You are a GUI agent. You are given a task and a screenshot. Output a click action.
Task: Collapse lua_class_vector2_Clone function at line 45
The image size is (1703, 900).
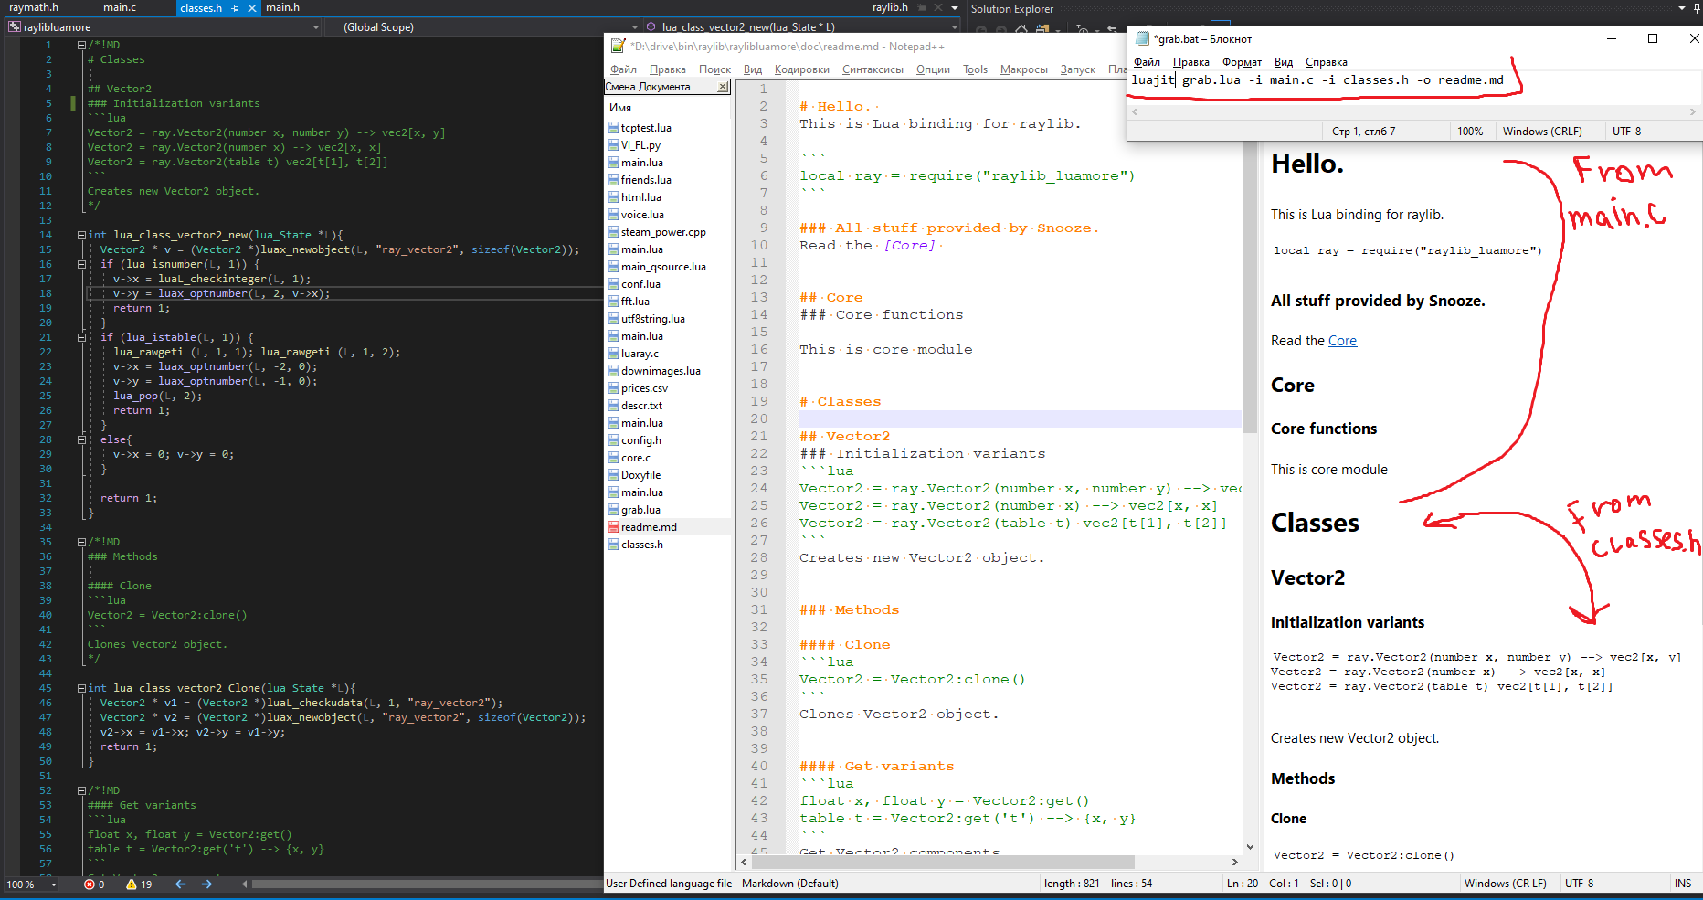coord(81,688)
